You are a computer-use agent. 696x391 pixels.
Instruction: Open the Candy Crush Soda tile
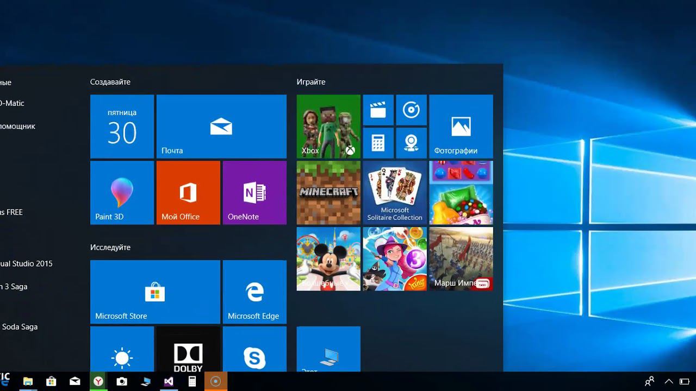click(x=461, y=193)
